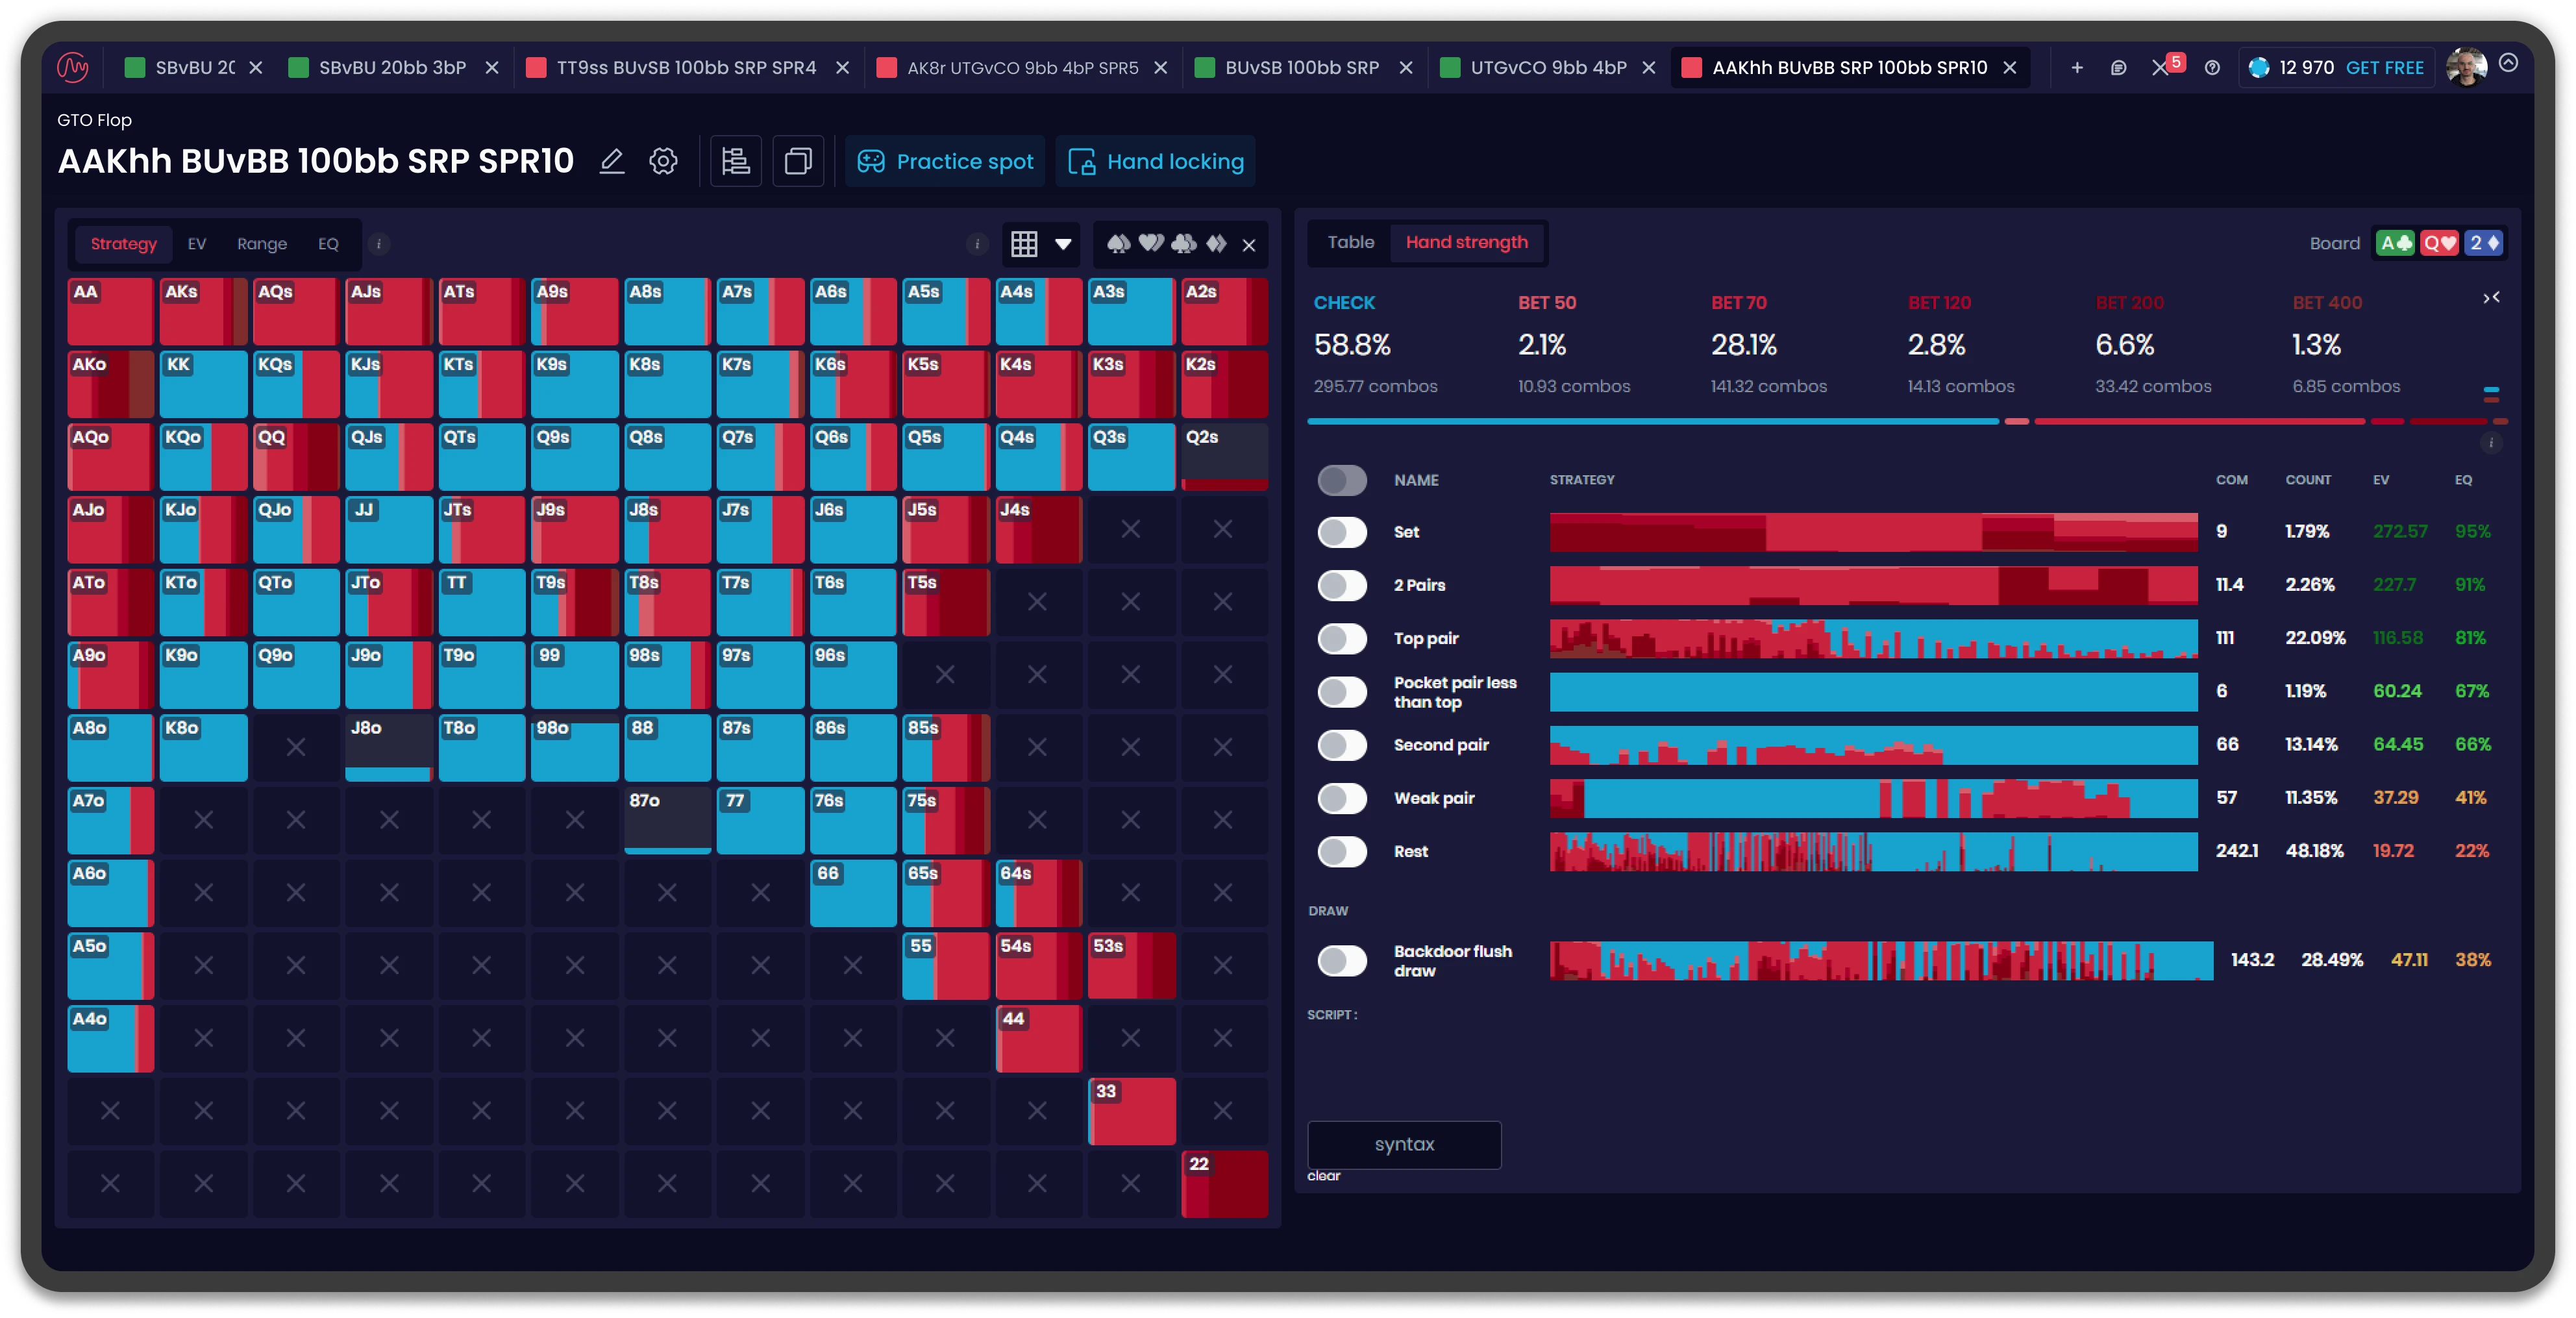
Task: Clear the suit filter with the X
Action: coord(1249,245)
